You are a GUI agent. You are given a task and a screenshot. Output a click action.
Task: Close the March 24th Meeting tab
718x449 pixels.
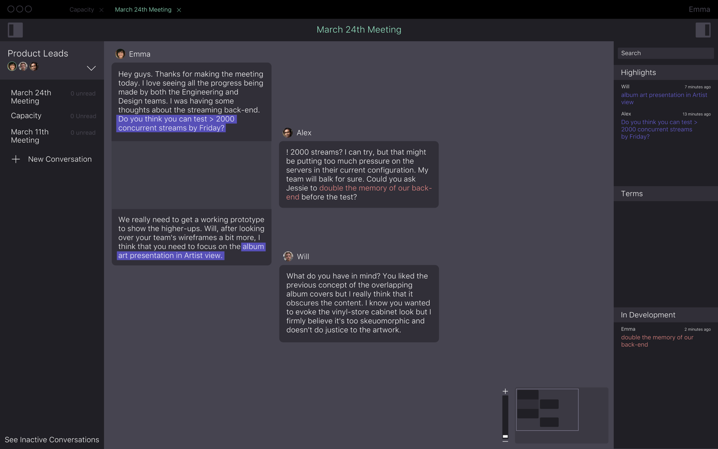tap(179, 10)
